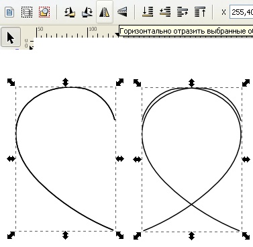Click the Deselect icon in toolbar
253x247 pixels.
(44, 12)
